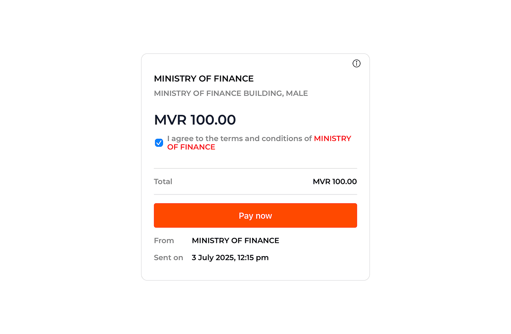Click the From label
This screenshot has width=511, height=334.
pos(164,241)
